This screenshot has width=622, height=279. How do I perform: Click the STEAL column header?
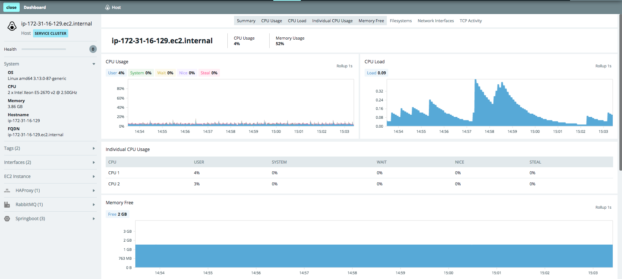(535, 162)
